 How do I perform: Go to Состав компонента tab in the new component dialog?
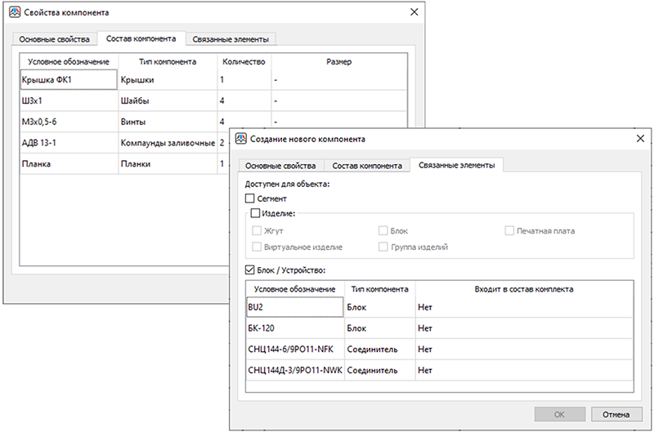[x=366, y=166]
